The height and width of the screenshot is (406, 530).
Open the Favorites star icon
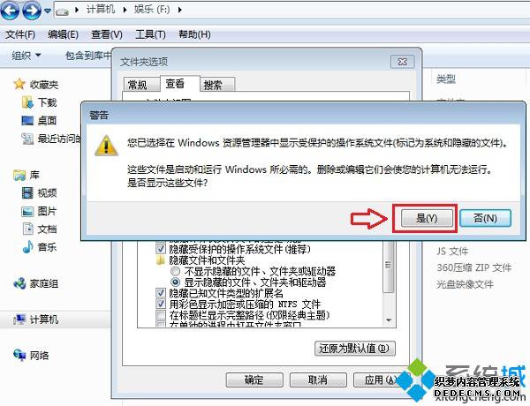[19, 84]
